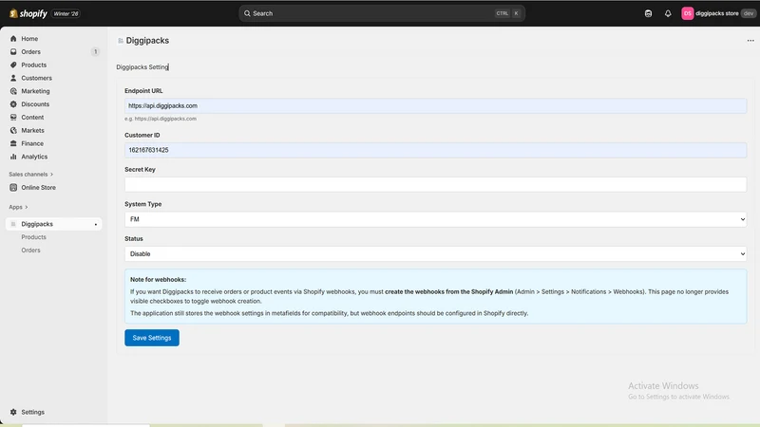760x427 pixels.
Task: Click the Discounts icon
Action: coord(13,104)
